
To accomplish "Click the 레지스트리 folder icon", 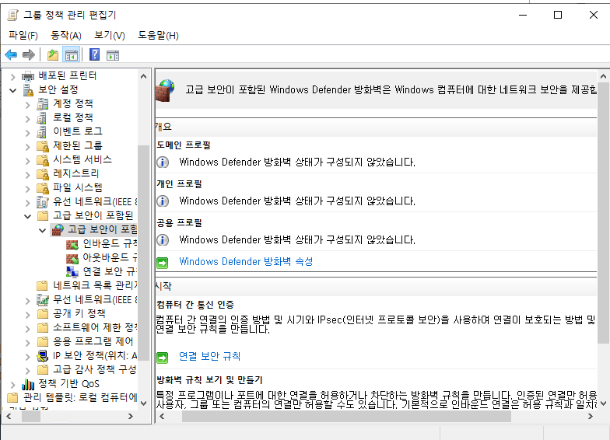I will (x=42, y=174).
